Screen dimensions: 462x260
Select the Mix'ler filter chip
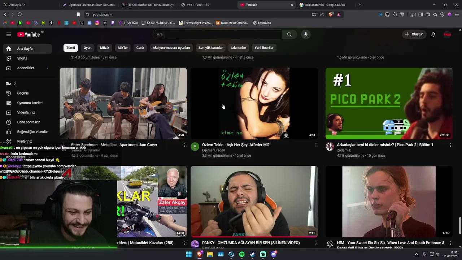tap(123, 48)
